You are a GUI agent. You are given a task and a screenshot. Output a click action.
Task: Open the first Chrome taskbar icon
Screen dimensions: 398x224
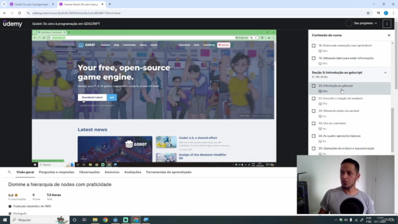tap(105, 220)
